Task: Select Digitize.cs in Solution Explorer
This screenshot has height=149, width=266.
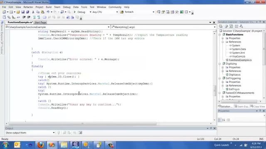Action: click(x=234, y=74)
